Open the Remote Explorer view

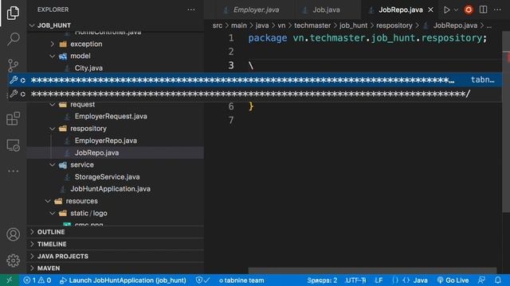pos(13,145)
